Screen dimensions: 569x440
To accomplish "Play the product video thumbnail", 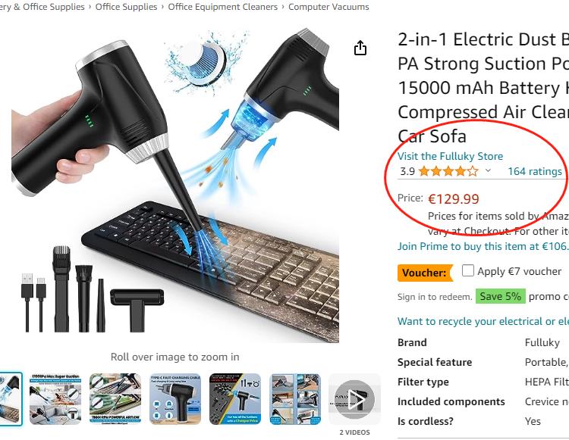I will 354,399.
